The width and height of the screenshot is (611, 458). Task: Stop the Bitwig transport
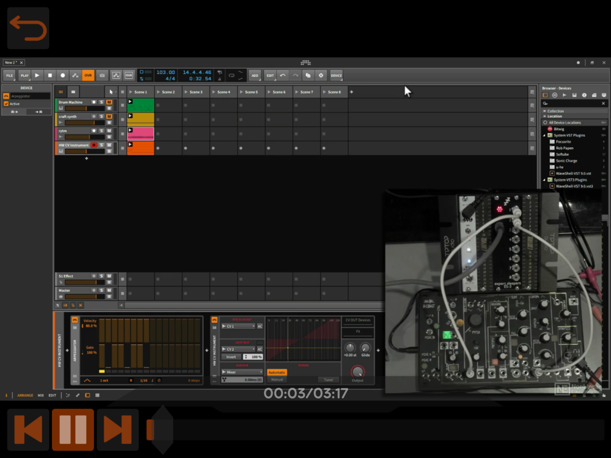coord(50,75)
